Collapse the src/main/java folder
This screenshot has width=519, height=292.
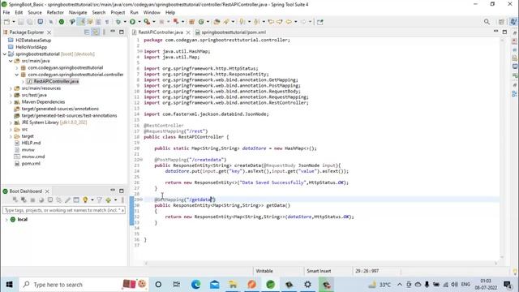(11, 61)
